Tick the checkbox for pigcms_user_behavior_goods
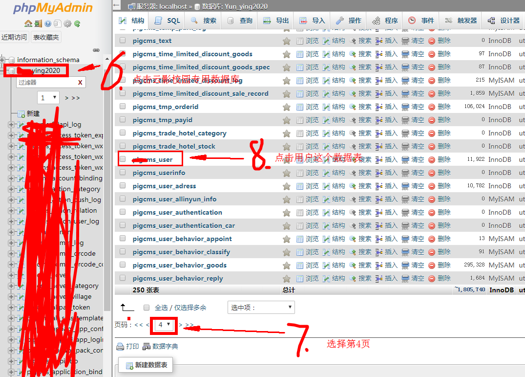 click(x=123, y=265)
